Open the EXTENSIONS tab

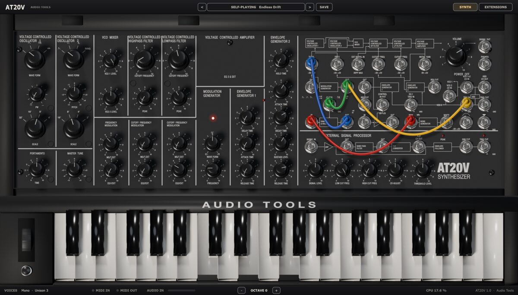496,7
